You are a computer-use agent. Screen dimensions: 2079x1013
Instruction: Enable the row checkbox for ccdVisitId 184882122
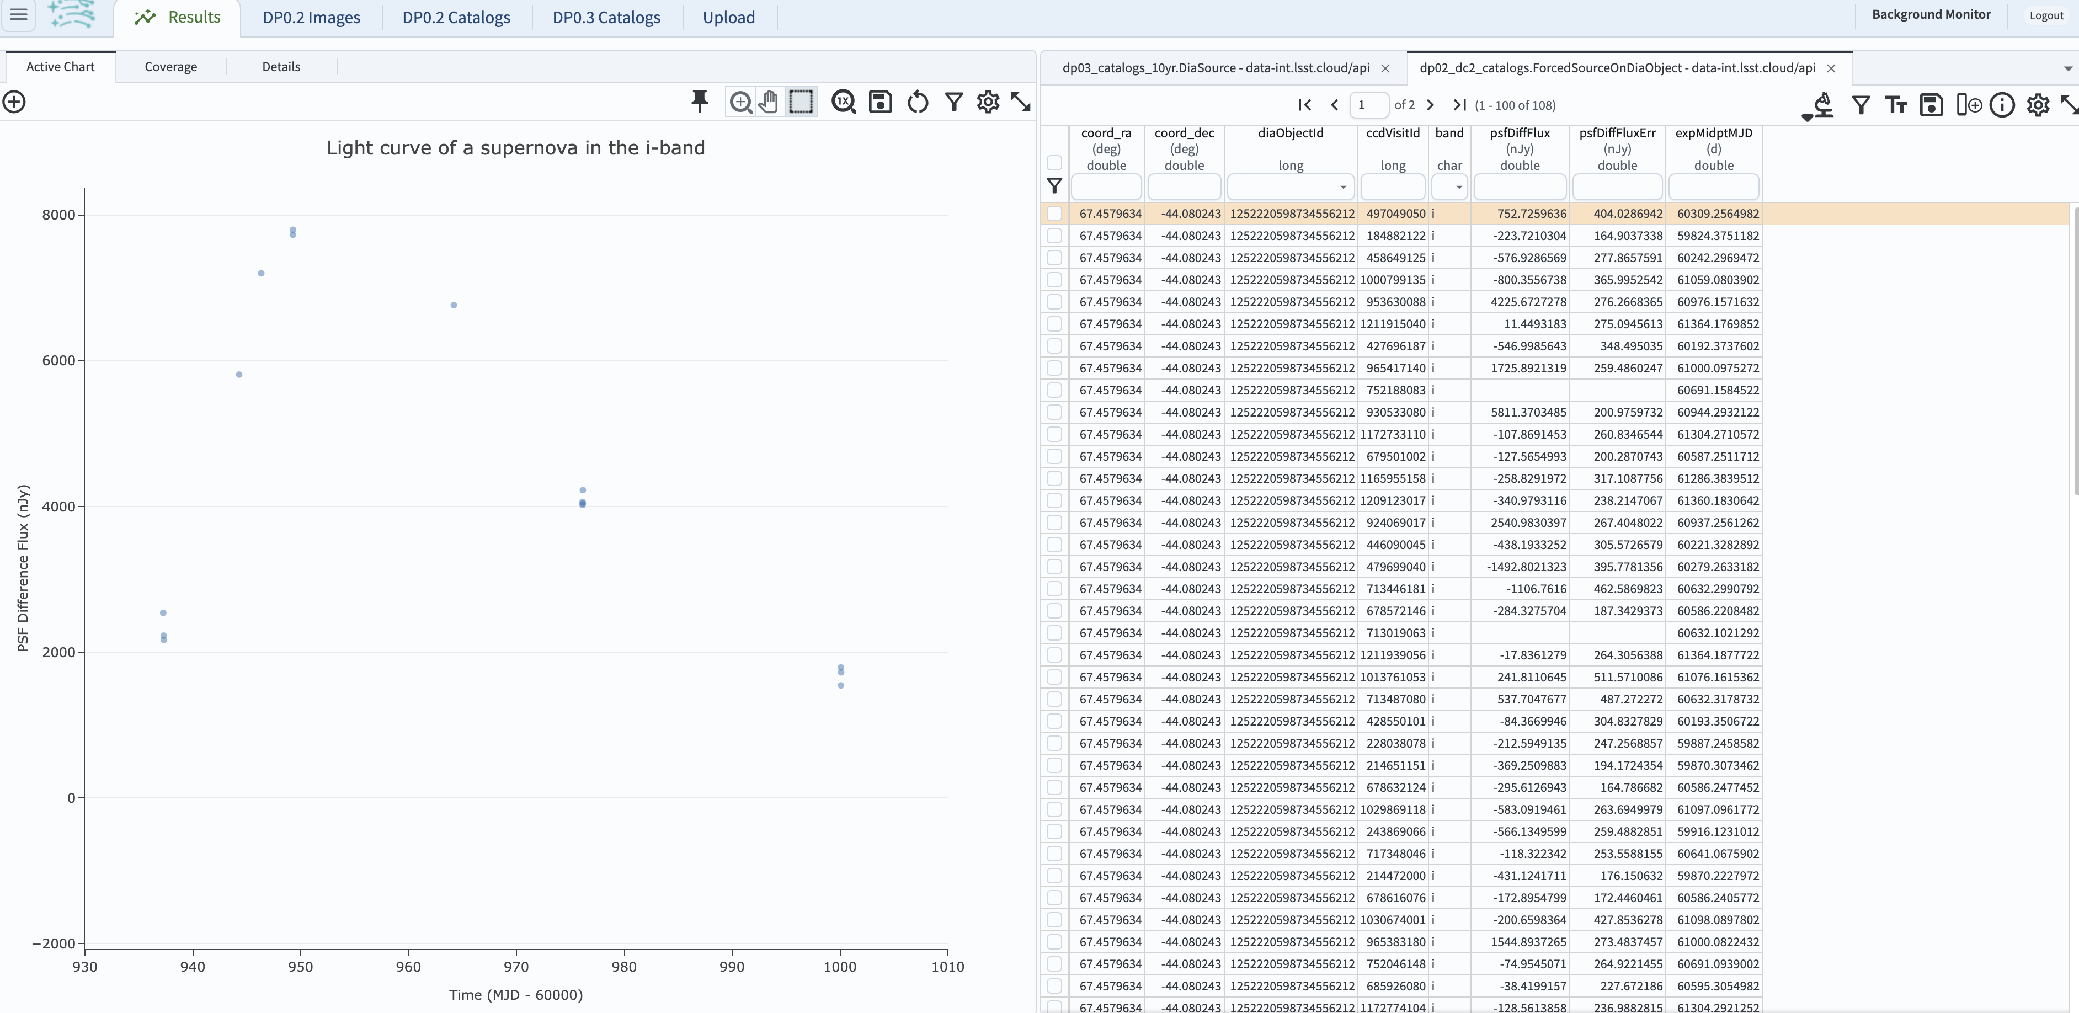click(x=1054, y=235)
